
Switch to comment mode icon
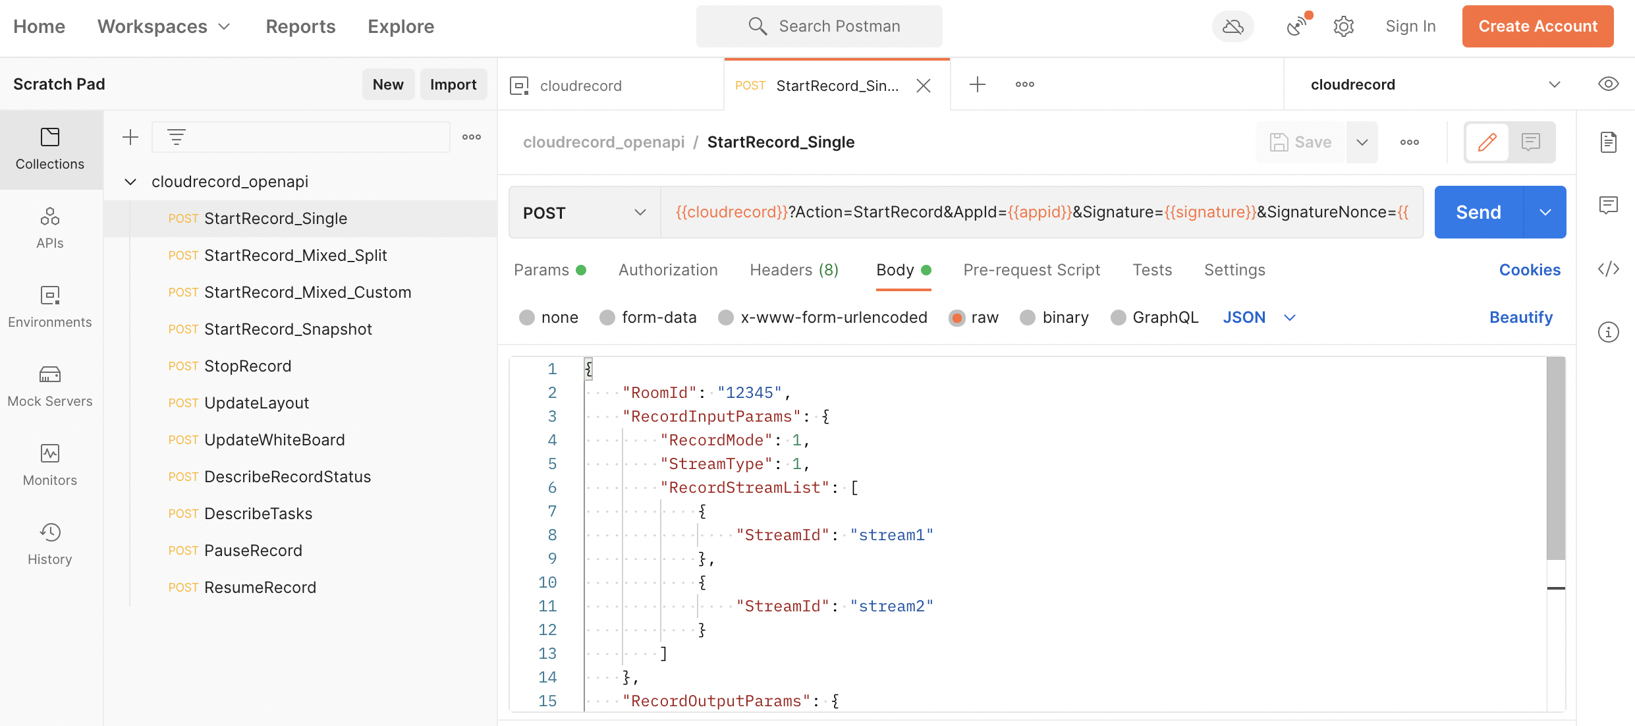point(1531,142)
